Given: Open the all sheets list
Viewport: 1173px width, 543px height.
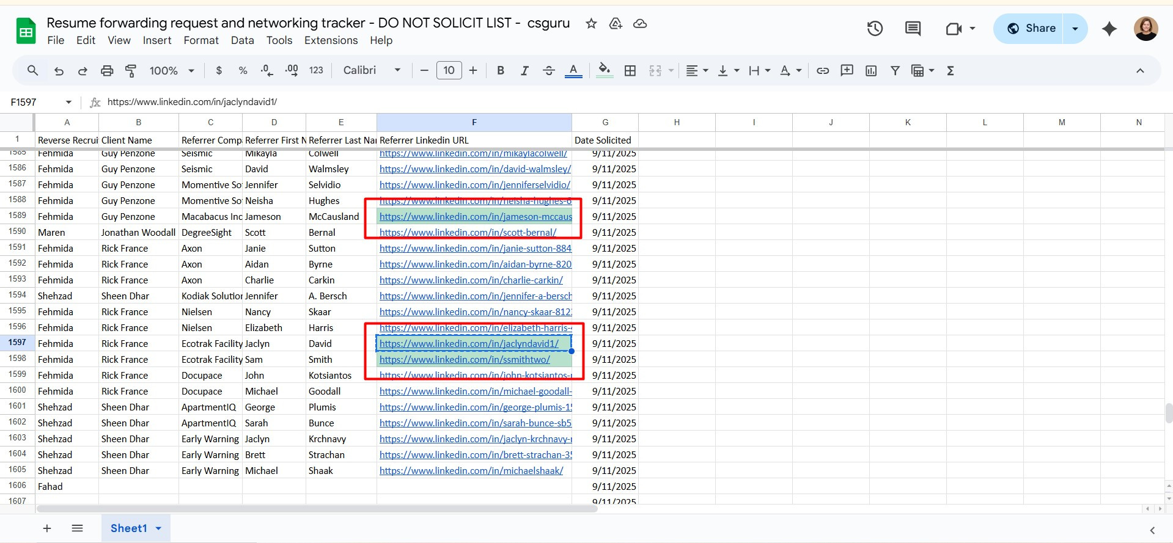Looking at the screenshot, I should 77,528.
